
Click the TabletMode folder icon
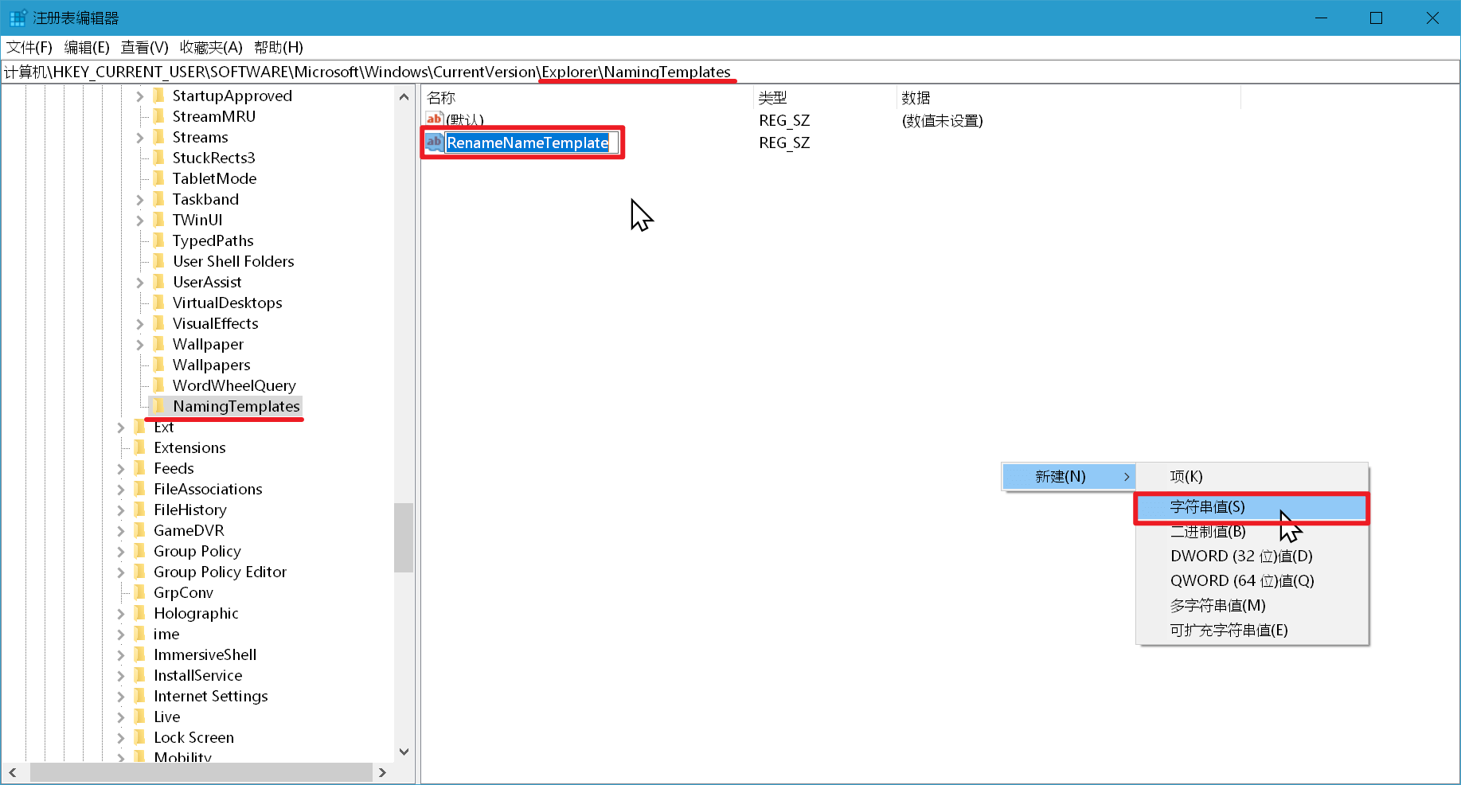(158, 178)
